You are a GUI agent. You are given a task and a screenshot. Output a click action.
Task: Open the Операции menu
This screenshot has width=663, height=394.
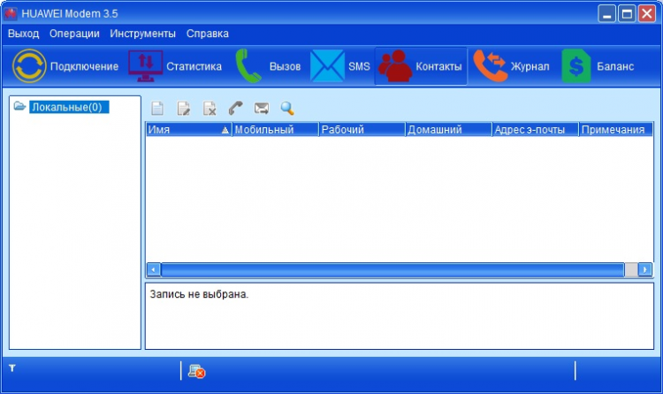[74, 34]
